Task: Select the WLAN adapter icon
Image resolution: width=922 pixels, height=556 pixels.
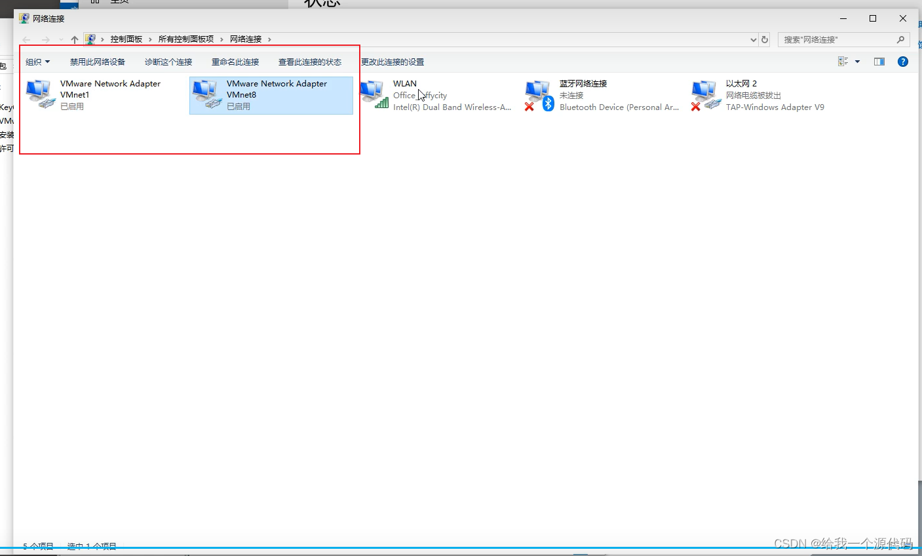Action: click(x=375, y=93)
